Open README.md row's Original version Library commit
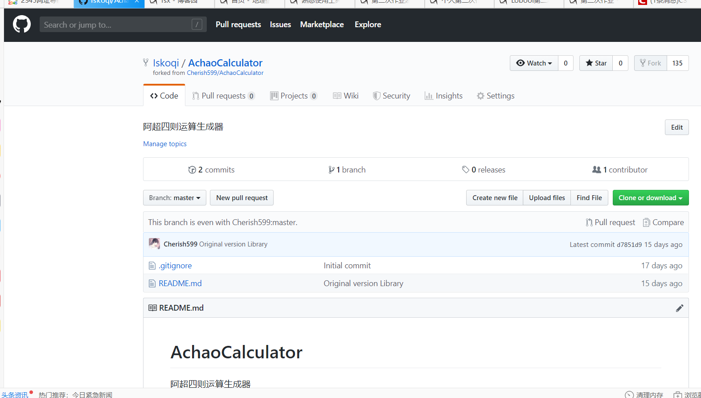 click(363, 283)
